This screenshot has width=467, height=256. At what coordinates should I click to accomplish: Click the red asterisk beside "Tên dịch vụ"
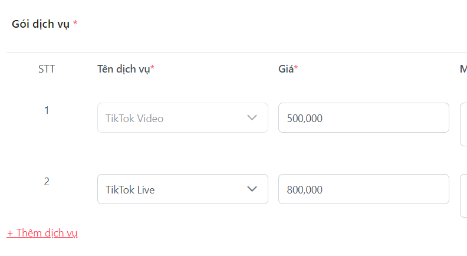152,68
